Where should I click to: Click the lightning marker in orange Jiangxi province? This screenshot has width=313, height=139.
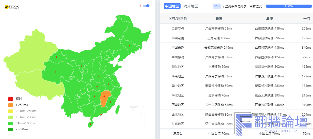104,96
